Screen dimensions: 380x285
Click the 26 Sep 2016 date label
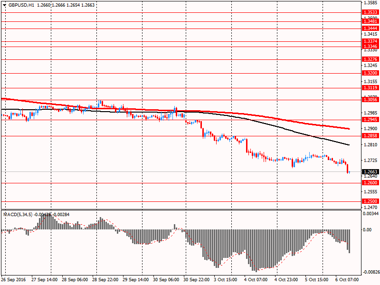[13, 280]
